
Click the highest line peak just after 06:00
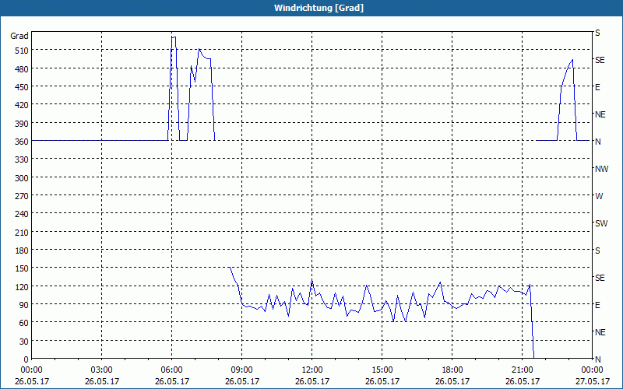click(x=174, y=37)
